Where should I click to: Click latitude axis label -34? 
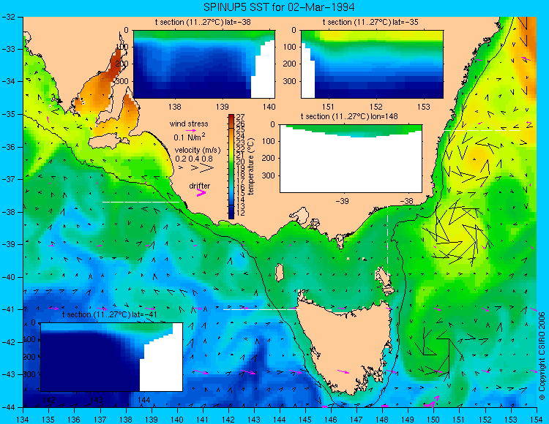pos(8,81)
